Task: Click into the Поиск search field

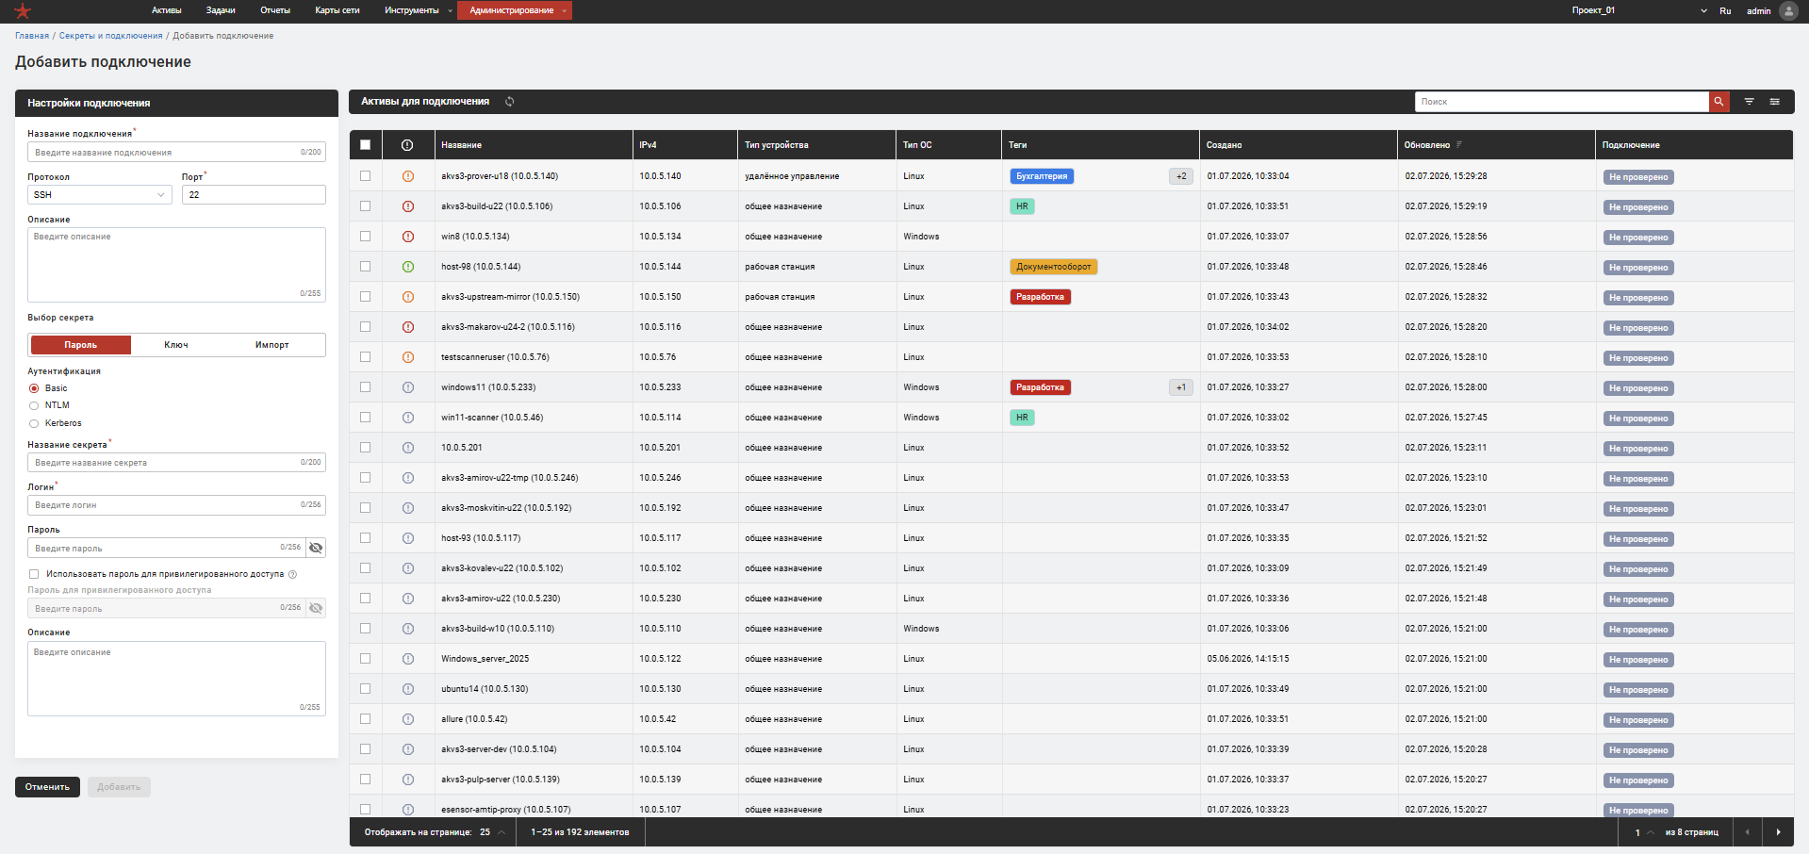Action: [x=1562, y=102]
